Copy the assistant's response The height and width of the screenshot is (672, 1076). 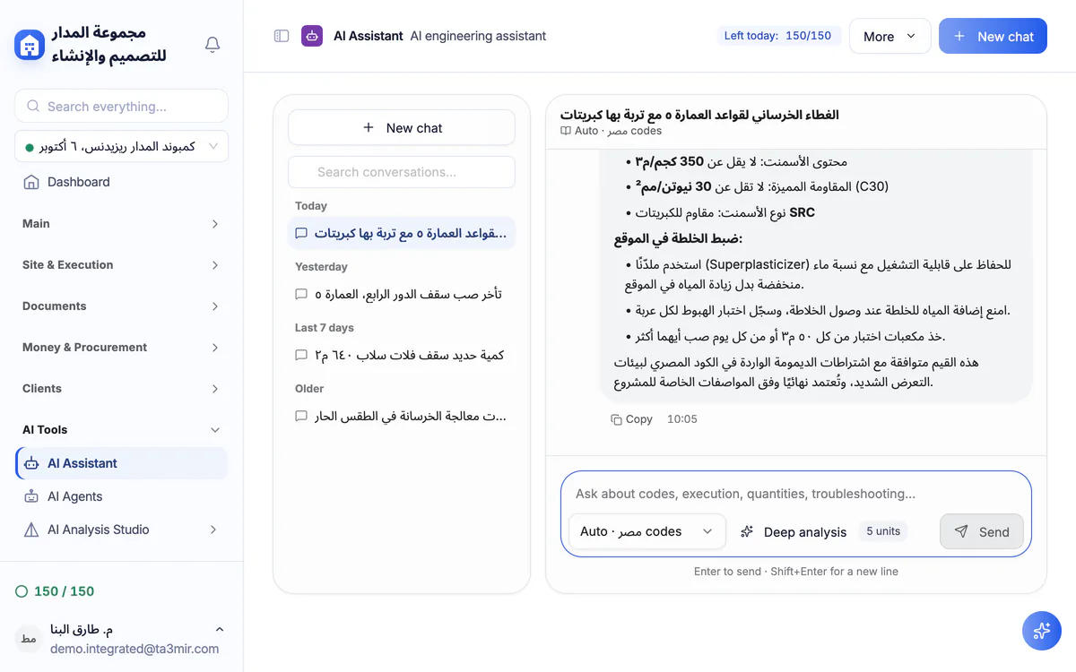[x=631, y=419]
